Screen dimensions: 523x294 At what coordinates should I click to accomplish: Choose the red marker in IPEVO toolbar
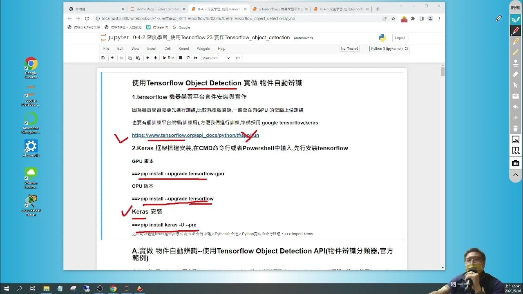pos(515,31)
